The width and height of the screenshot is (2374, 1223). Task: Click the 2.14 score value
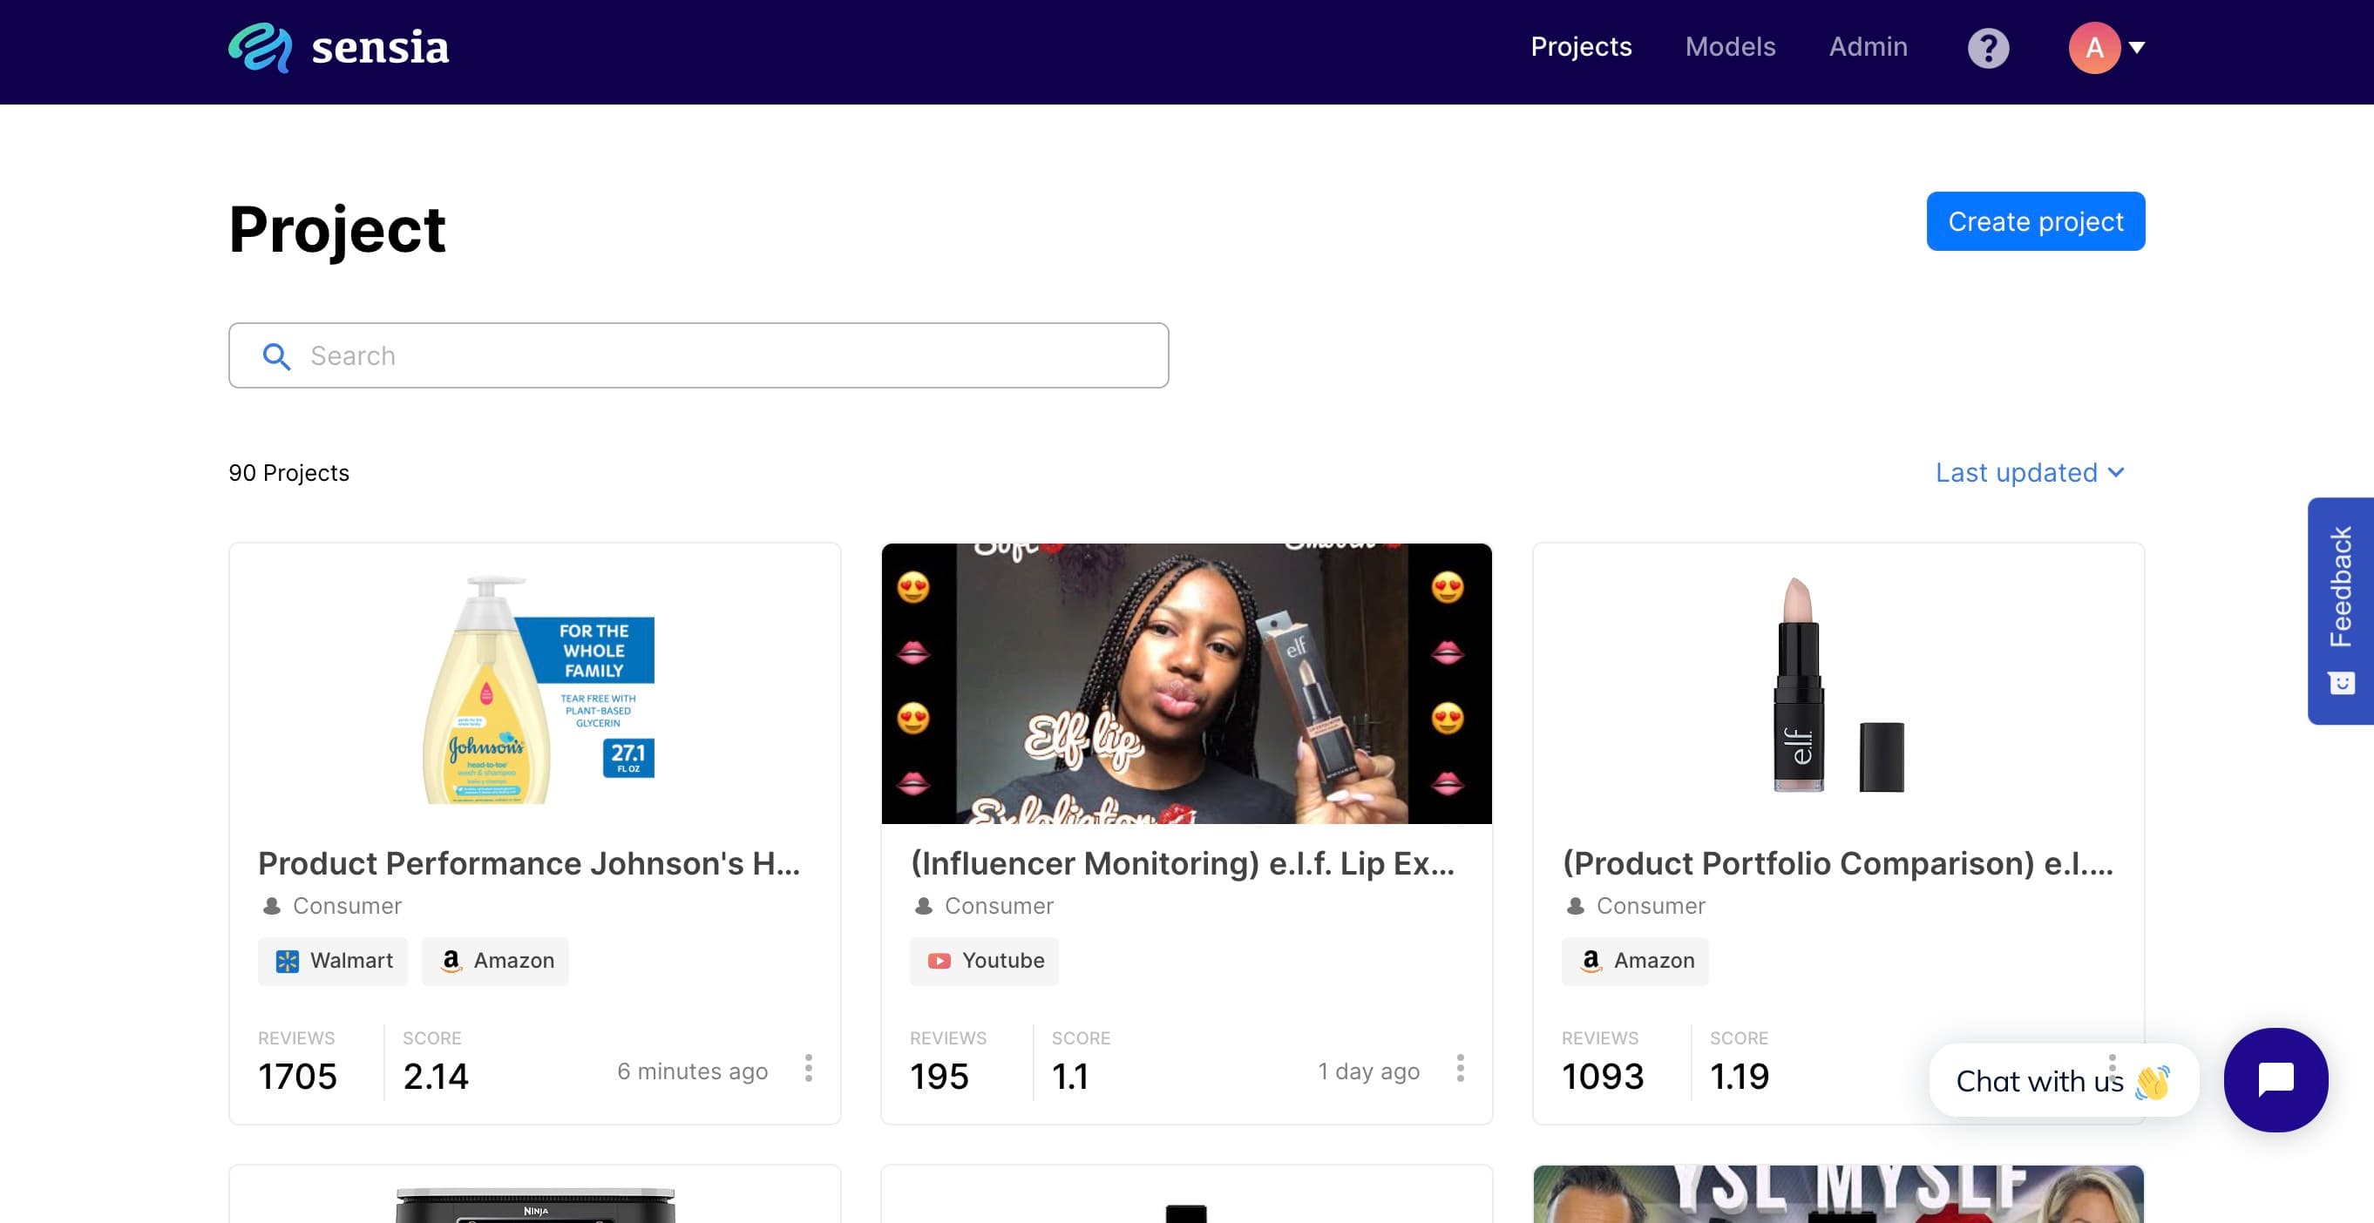[436, 1077]
